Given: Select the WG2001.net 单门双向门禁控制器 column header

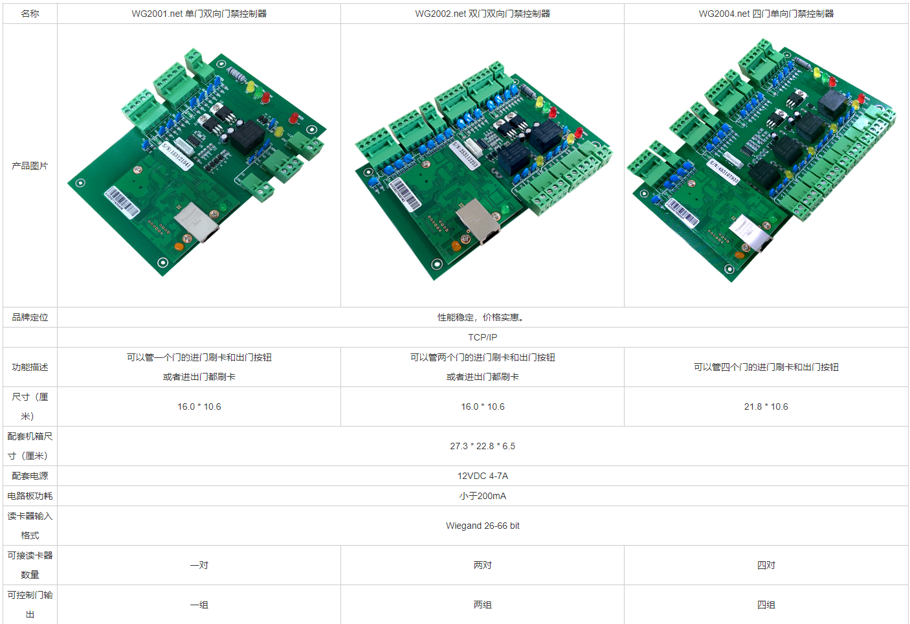Looking at the screenshot, I should pyautogui.click(x=199, y=14).
